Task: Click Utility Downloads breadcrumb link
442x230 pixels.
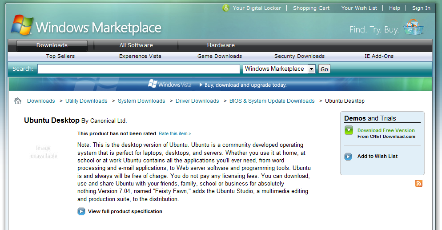Action: pyautogui.click(x=86, y=101)
